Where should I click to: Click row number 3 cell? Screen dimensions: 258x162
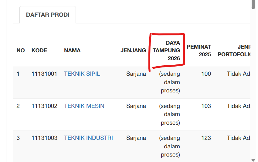18,138
